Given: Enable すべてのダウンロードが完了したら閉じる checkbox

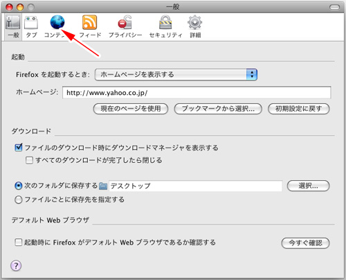Looking at the screenshot, I should point(29,160).
